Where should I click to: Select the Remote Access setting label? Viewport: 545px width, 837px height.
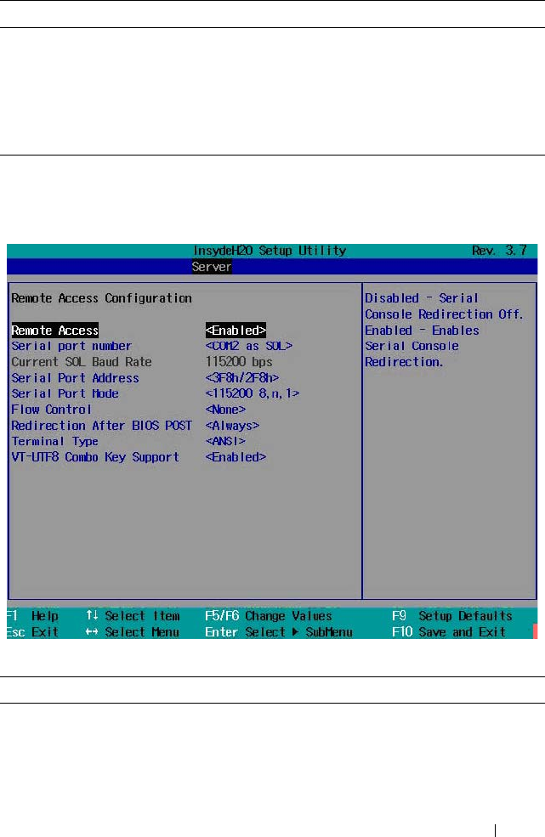(x=55, y=331)
